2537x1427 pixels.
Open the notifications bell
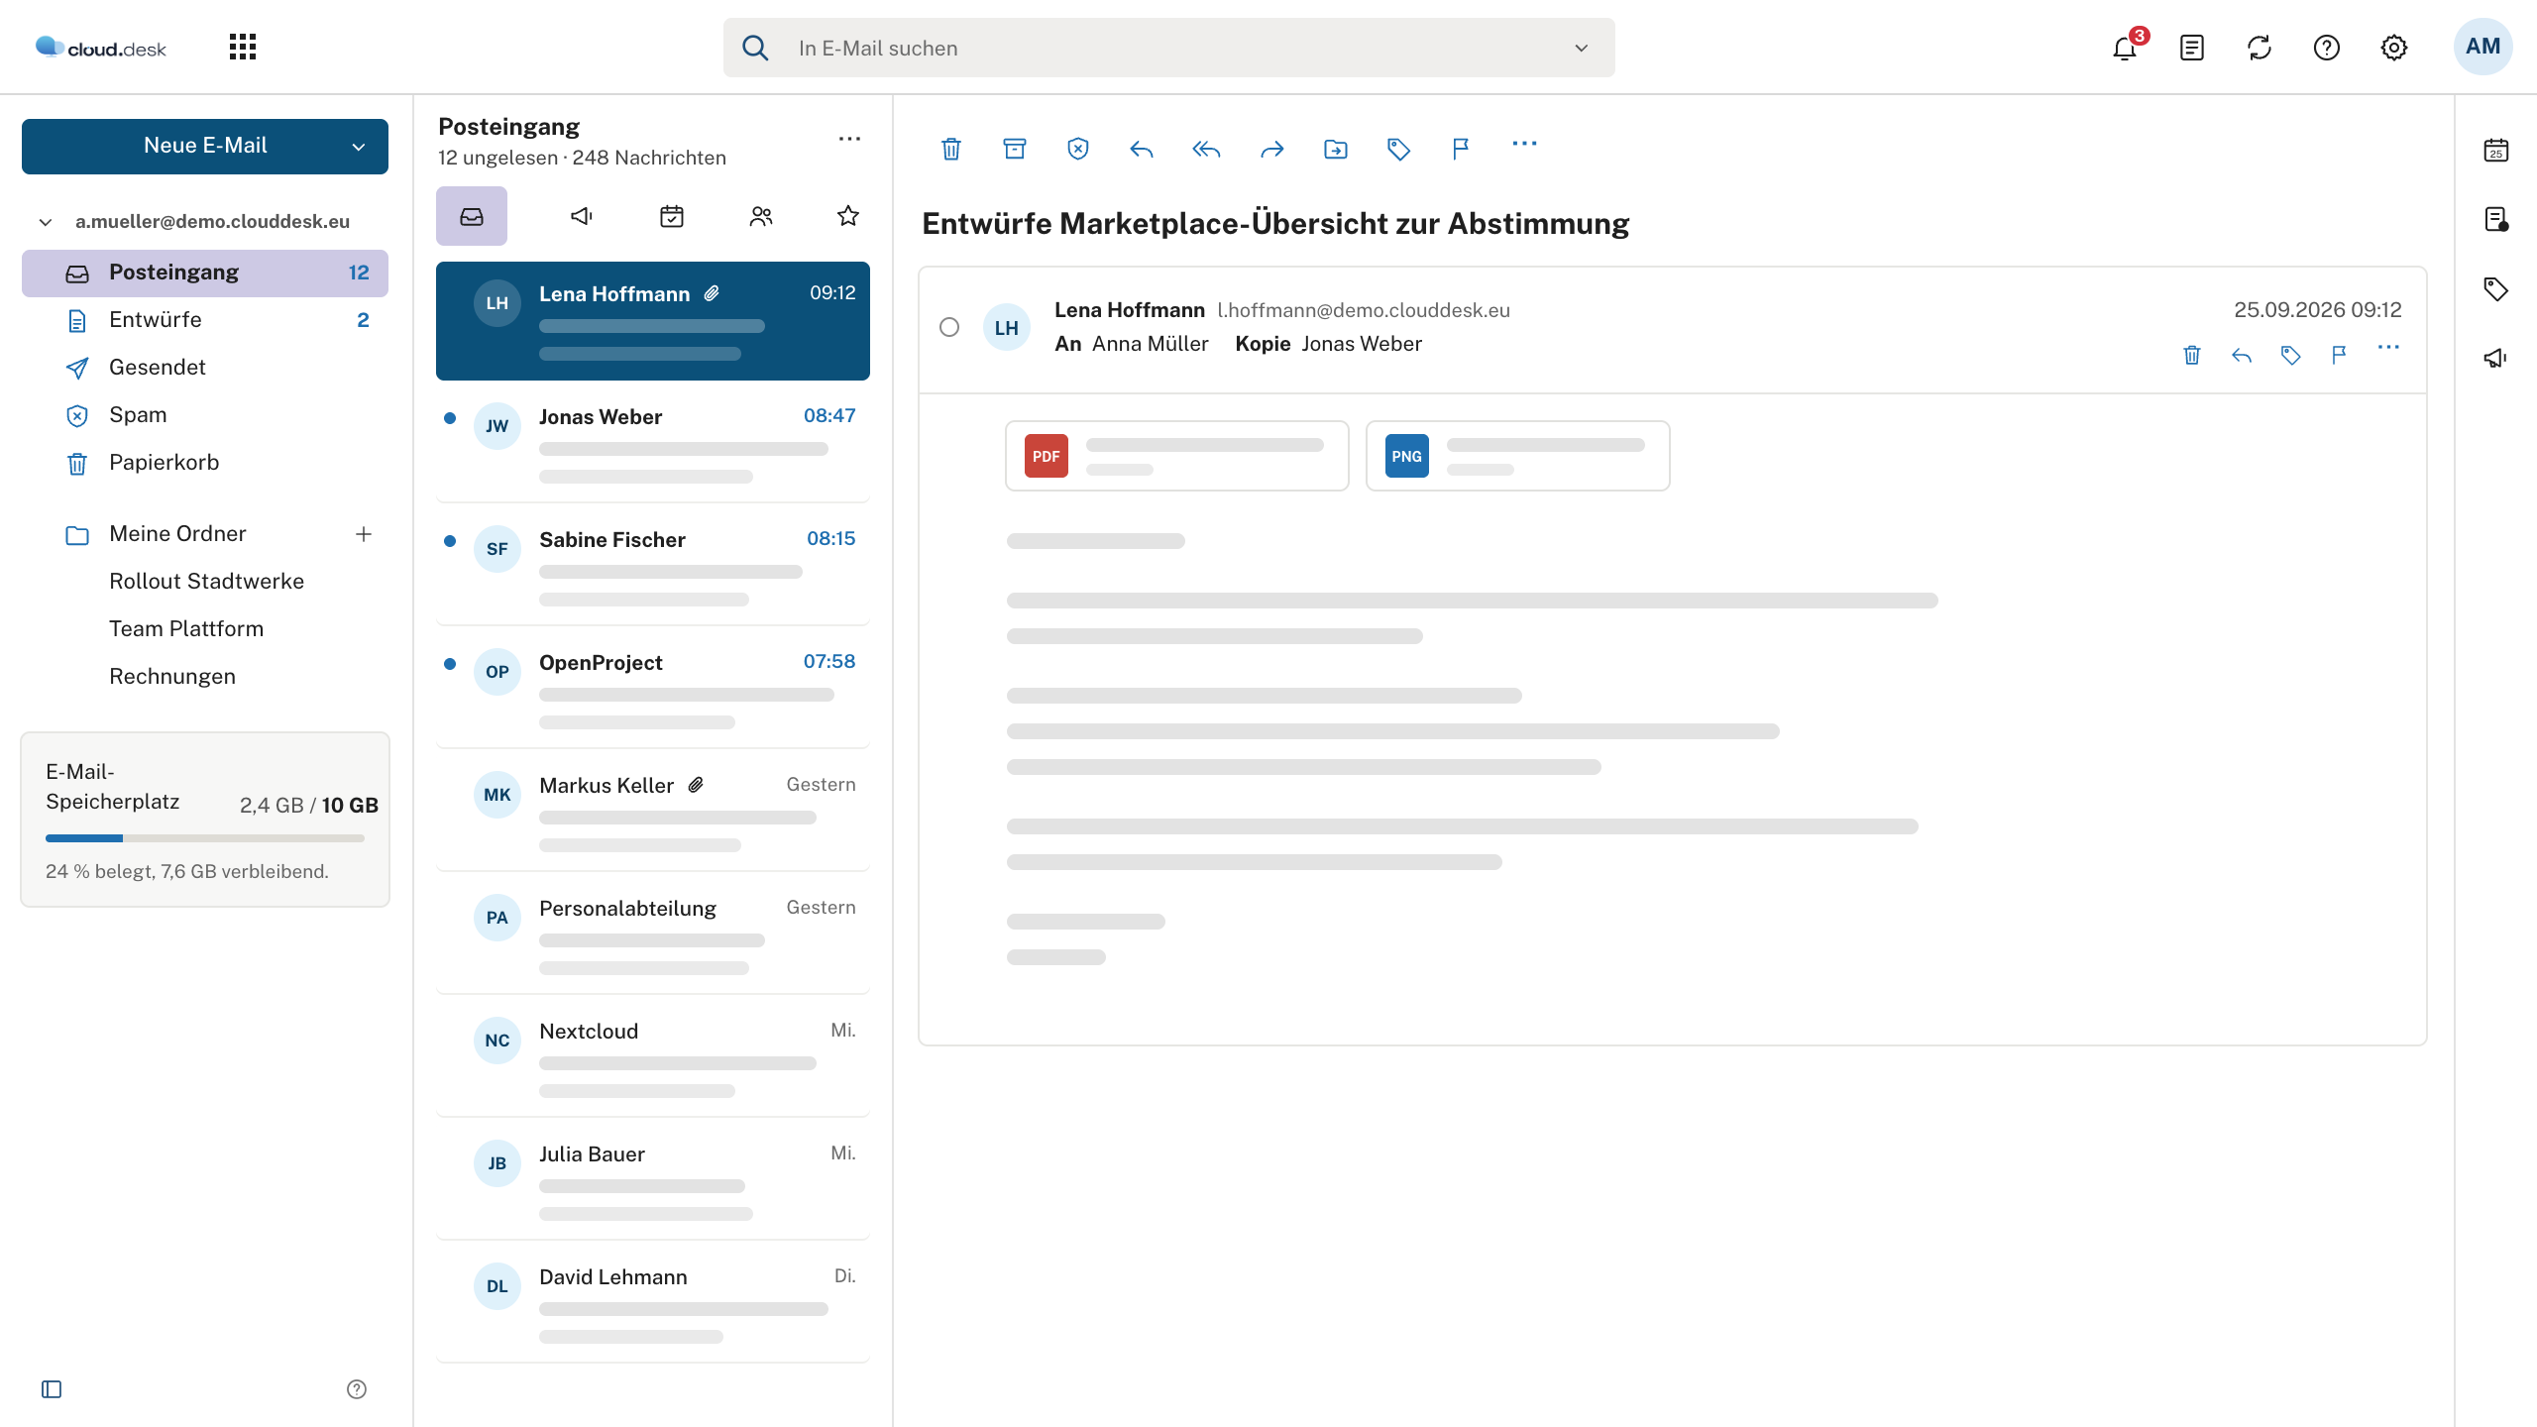[x=2125, y=48]
